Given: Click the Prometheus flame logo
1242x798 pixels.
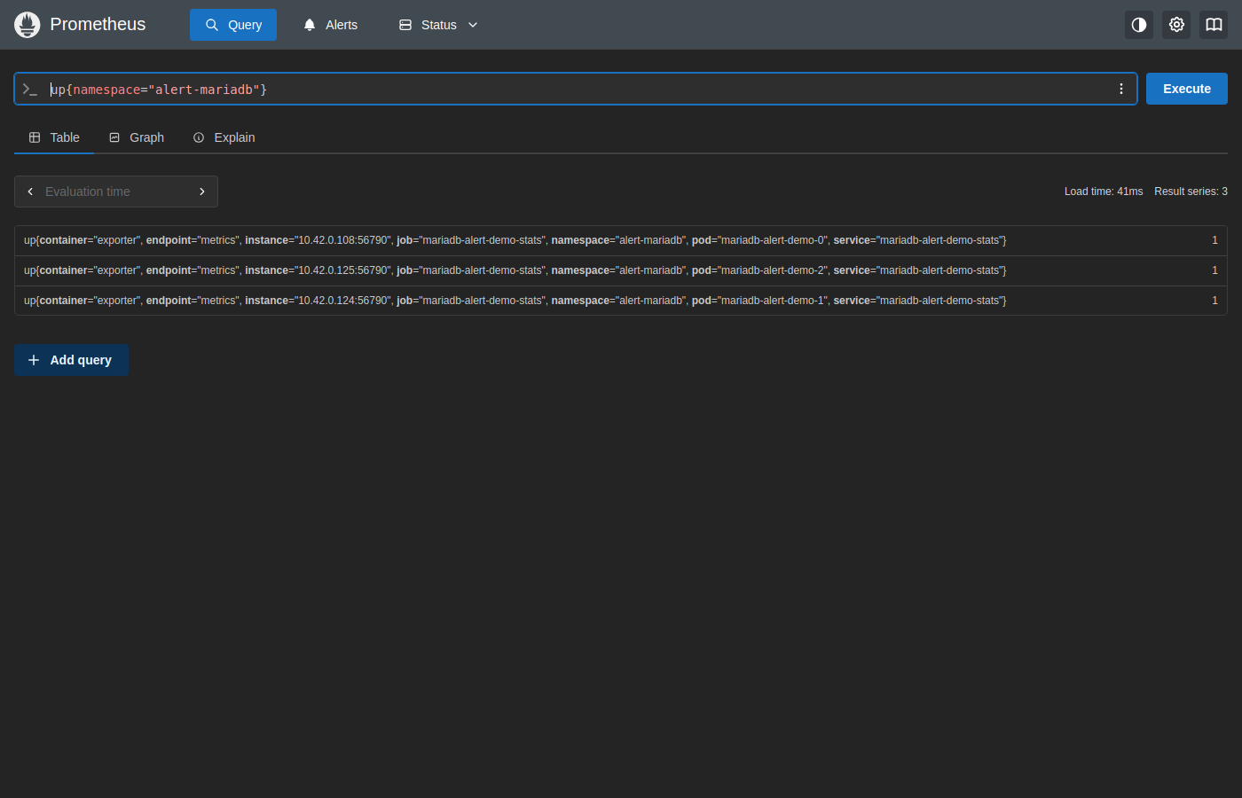Looking at the screenshot, I should pos(28,25).
